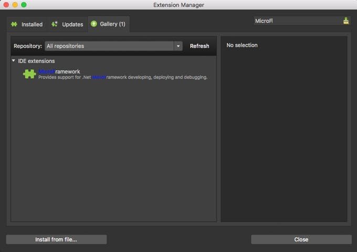
Task: Maximize window with green button
Action: coord(24,5)
